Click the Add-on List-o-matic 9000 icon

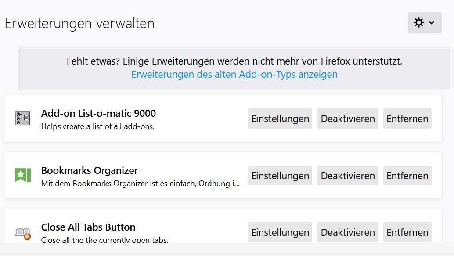click(22, 119)
